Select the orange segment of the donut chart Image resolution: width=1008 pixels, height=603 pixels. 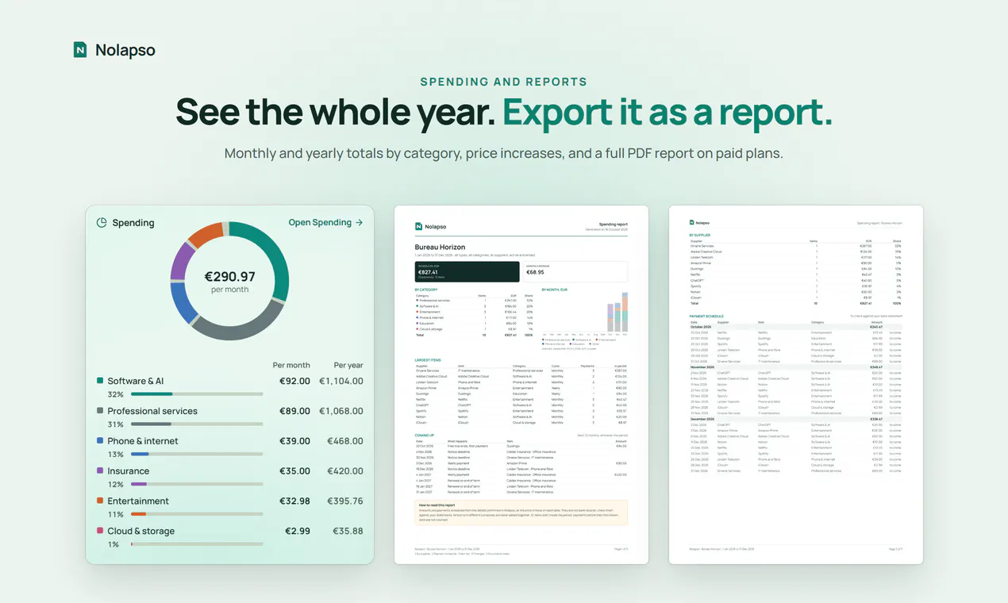coord(205,233)
